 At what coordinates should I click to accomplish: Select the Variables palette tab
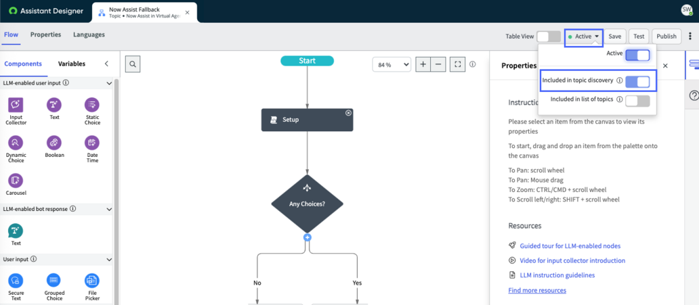(71, 64)
